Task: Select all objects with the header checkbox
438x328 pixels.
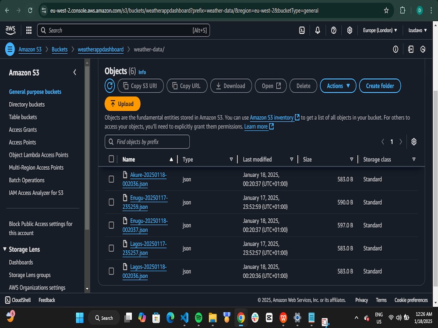Action: (x=111, y=159)
